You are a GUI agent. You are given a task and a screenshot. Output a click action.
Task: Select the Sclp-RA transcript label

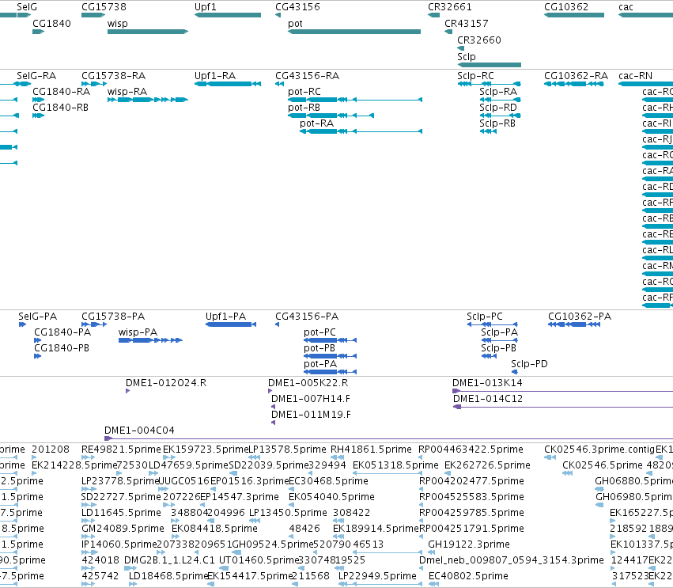[x=498, y=92]
